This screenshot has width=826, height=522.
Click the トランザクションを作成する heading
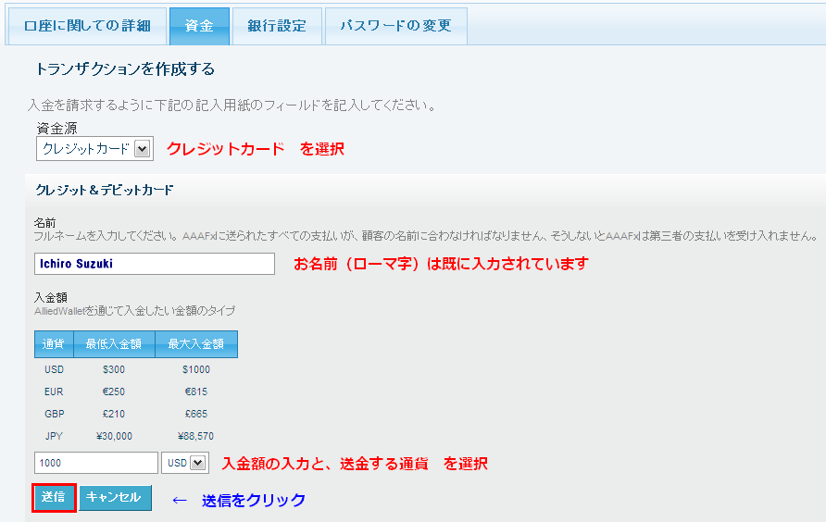click(125, 69)
